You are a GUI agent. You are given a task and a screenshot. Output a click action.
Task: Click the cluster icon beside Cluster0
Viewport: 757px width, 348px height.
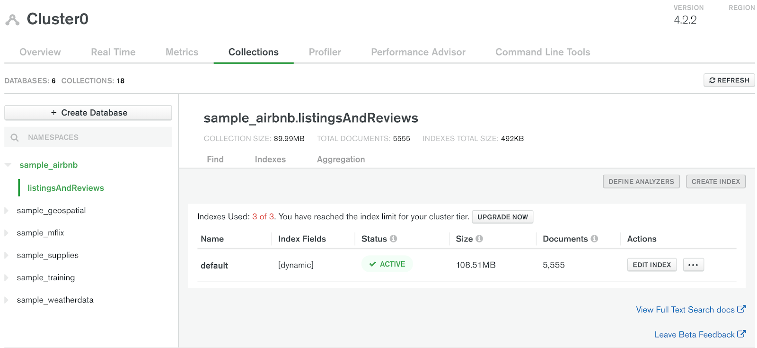click(12, 20)
